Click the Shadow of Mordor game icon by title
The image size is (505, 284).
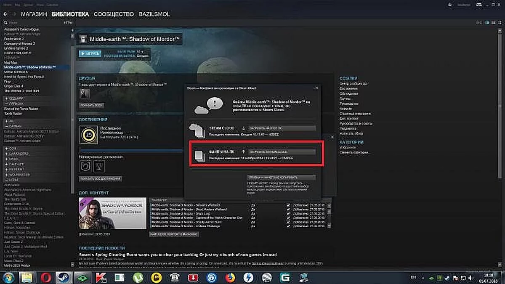[83, 39]
